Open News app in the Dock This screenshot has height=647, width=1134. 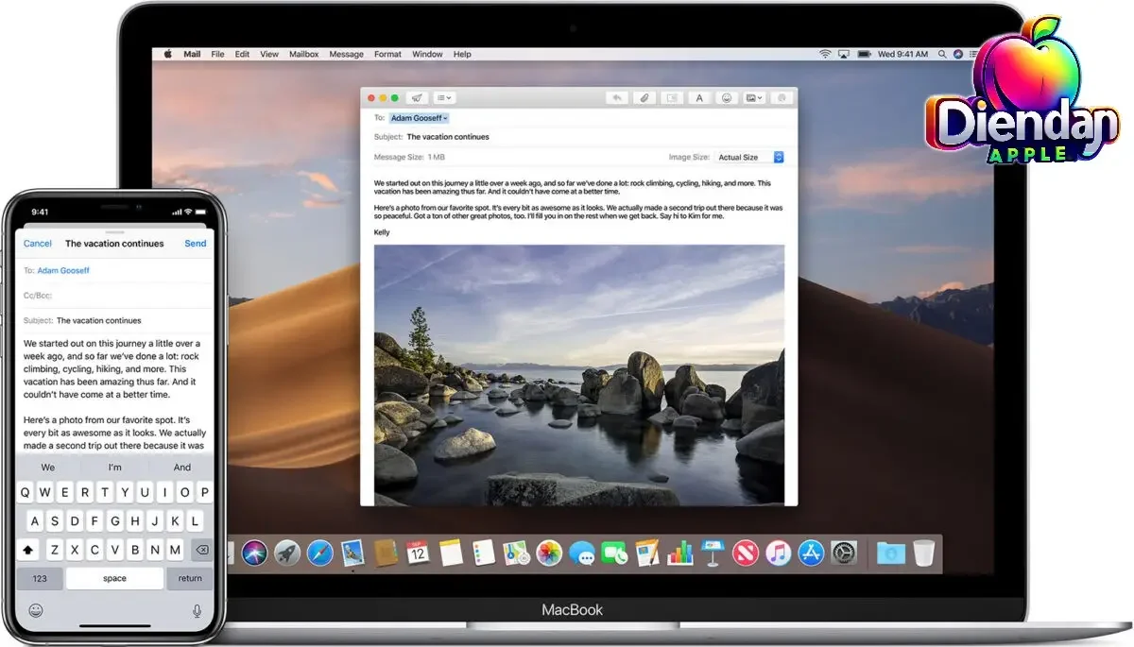point(746,553)
